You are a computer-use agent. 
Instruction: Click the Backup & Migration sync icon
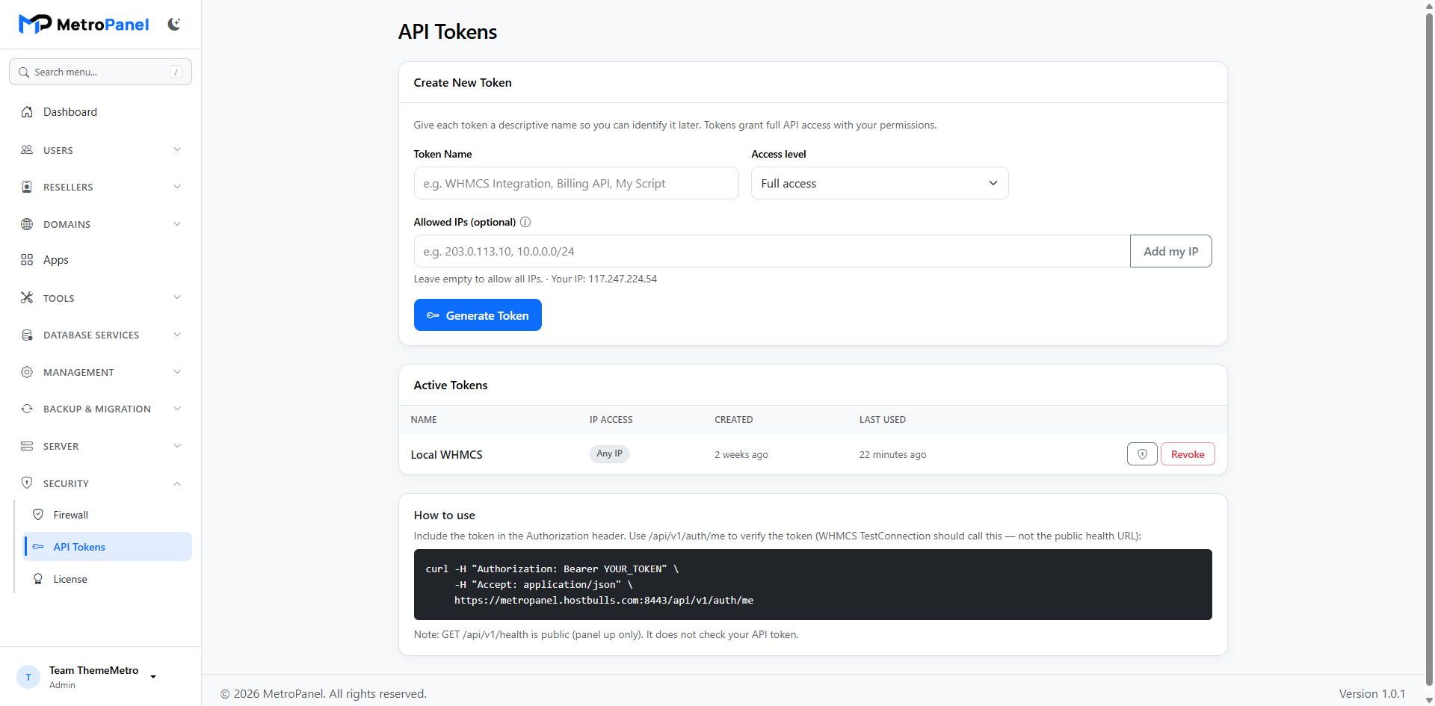(27, 409)
